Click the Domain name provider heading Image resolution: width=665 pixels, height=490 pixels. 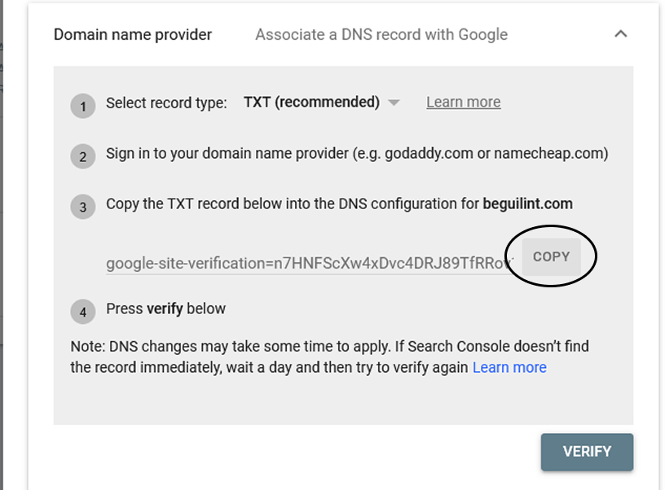(133, 35)
